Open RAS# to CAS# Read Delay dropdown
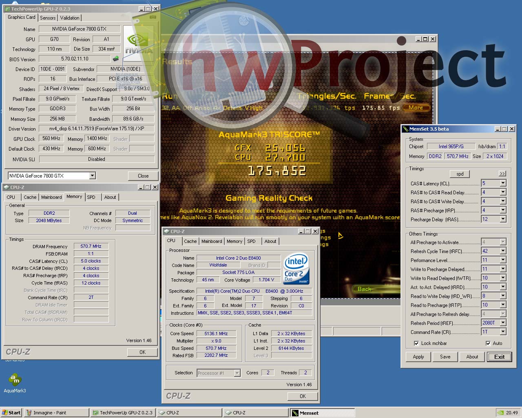The height and width of the screenshot is (418, 522). tap(503, 192)
